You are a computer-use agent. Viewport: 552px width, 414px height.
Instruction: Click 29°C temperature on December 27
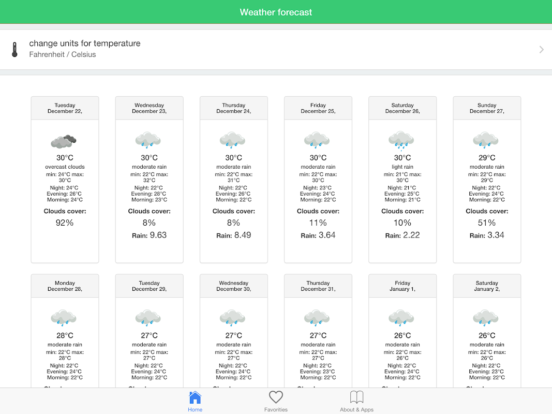[487, 158]
